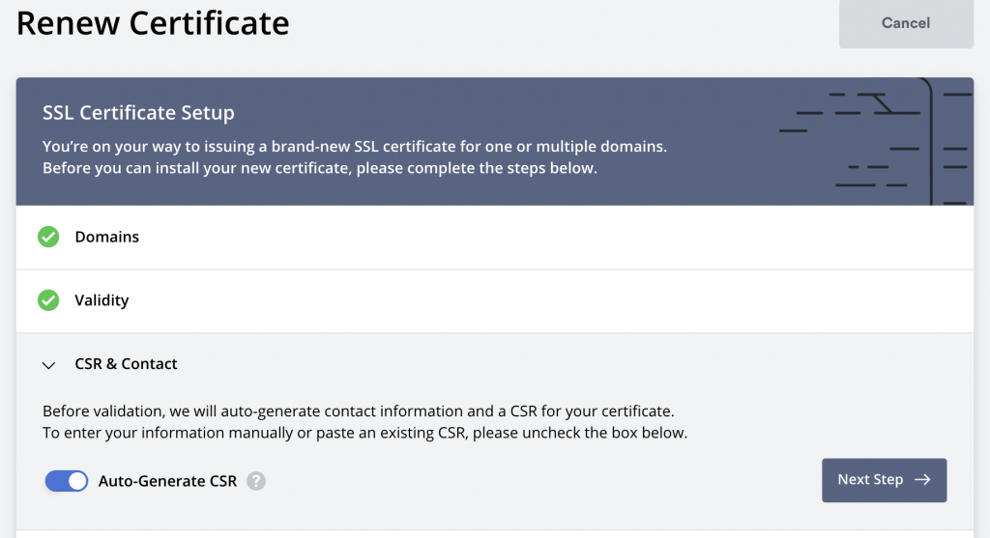Viewport: 990px width, 538px height.
Task: Open the Auto-Generate CSR help question mark
Action: (x=255, y=481)
